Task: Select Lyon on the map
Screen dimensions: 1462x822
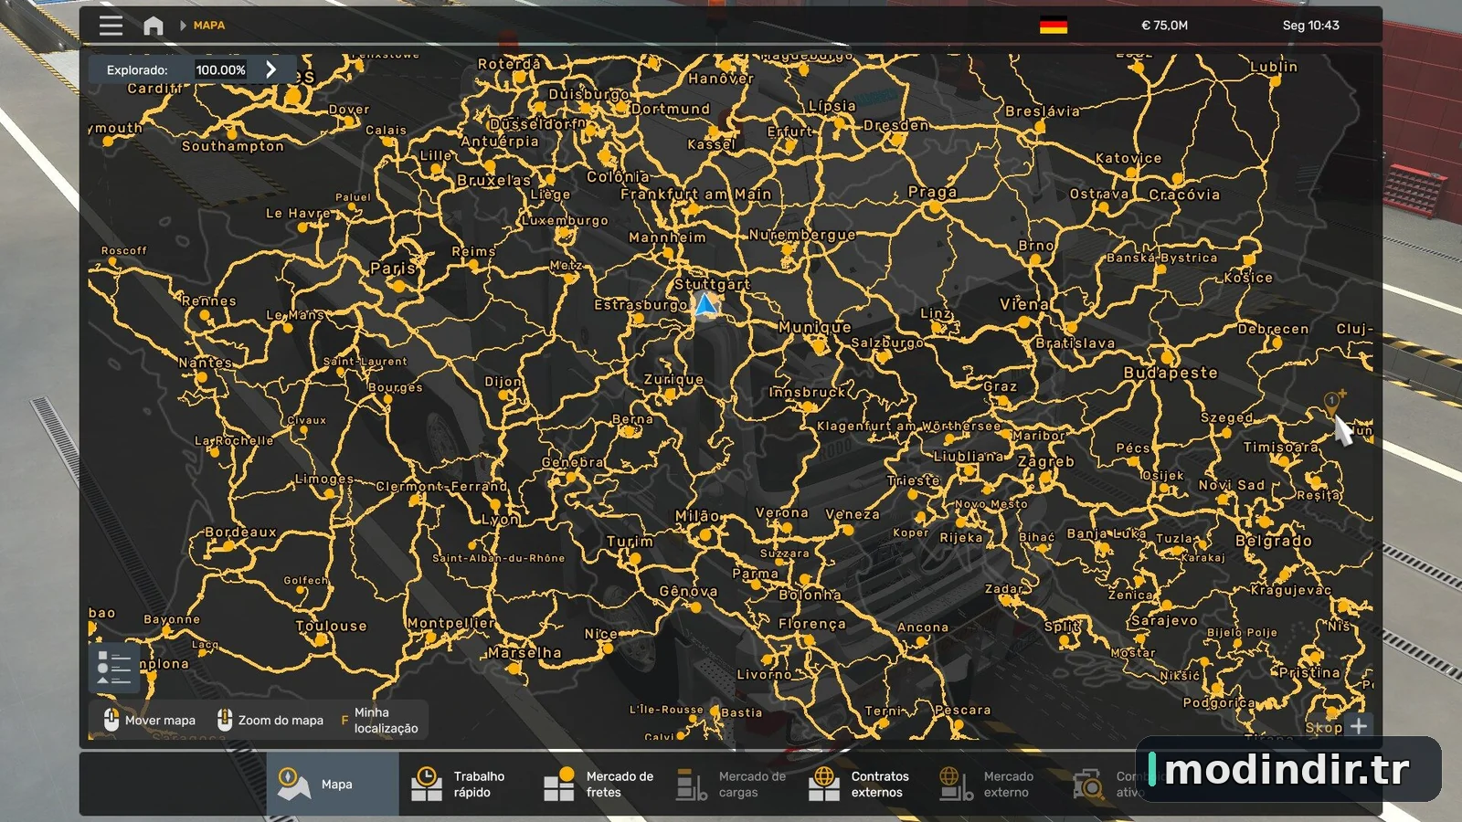Action: [501, 519]
